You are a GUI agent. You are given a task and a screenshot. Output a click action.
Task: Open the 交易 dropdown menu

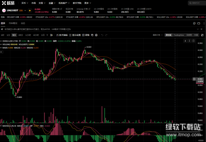42,3
